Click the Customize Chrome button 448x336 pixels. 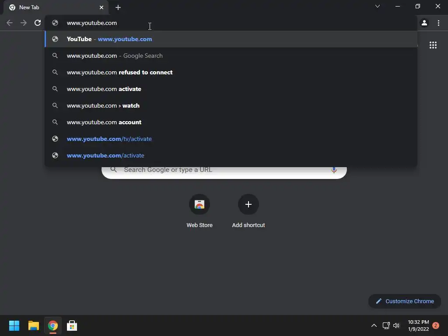(x=405, y=301)
